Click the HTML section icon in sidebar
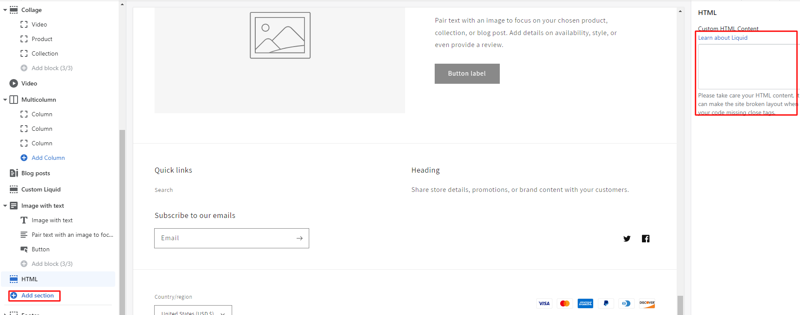This screenshot has width=800, height=315. point(14,279)
